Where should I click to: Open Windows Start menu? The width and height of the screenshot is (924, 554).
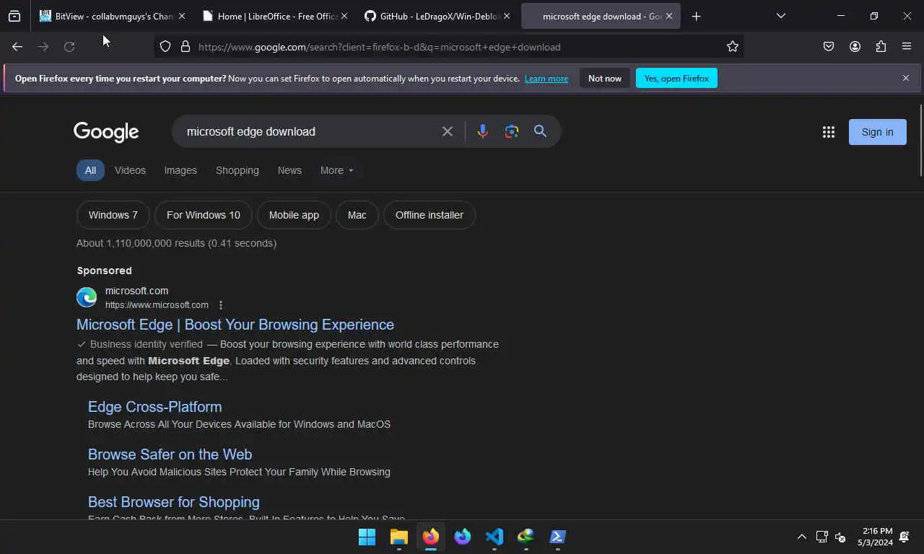coord(367,537)
